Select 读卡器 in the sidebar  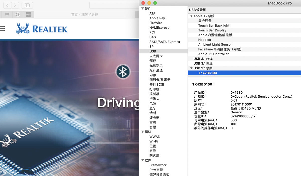pos(154,118)
